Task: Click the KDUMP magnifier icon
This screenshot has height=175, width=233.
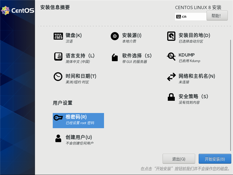Action: click(x=171, y=57)
